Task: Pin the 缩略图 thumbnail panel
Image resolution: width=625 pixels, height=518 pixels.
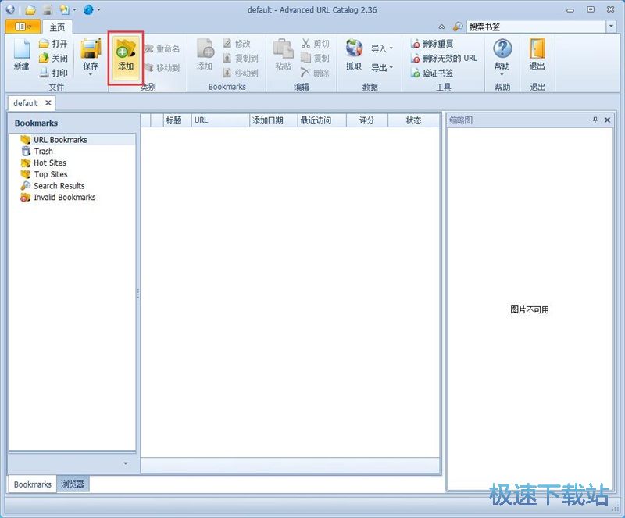Action: pos(595,120)
